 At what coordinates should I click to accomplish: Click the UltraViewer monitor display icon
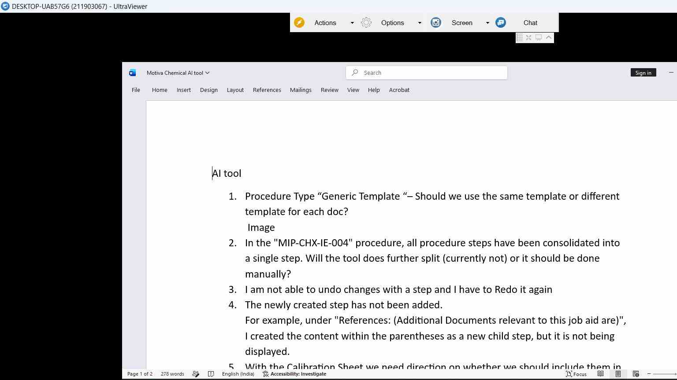tap(539, 38)
